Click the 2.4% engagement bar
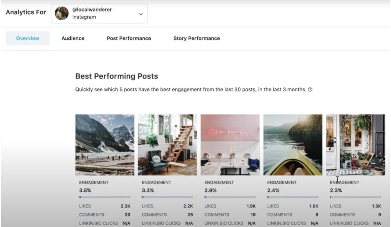 coord(293,197)
